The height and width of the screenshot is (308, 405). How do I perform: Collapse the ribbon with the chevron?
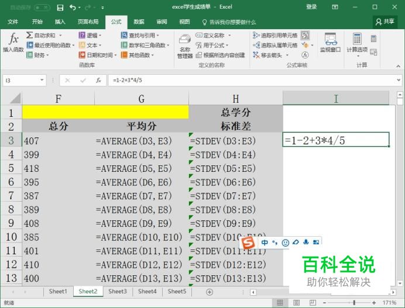coord(398,66)
